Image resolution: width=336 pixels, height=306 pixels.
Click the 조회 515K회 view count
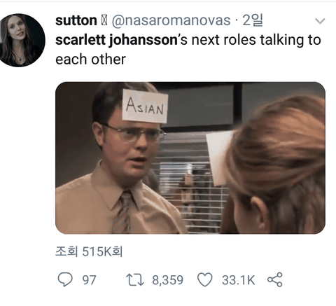pyautogui.click(x=89, y=251)
